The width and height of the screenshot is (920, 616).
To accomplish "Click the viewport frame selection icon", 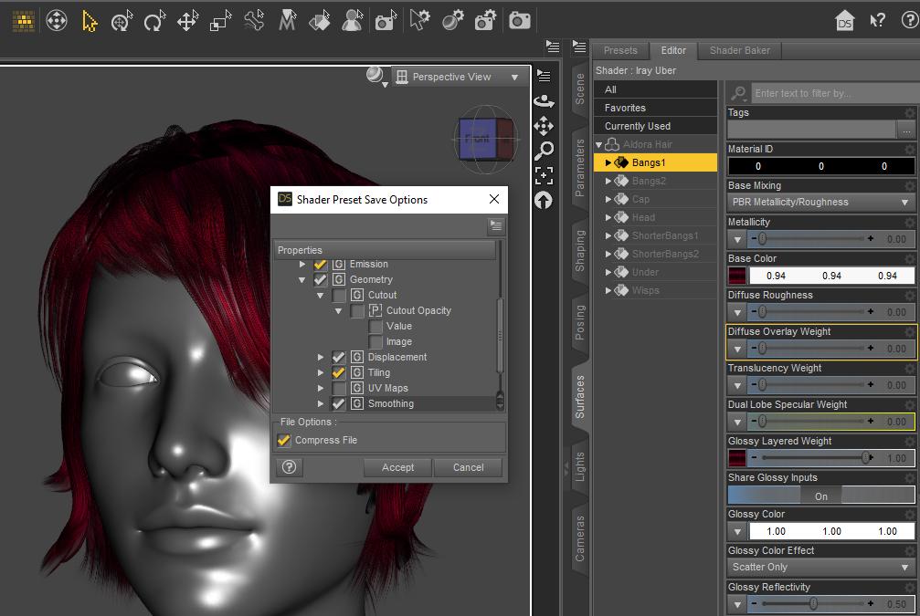I will click(x=545, y=174).
